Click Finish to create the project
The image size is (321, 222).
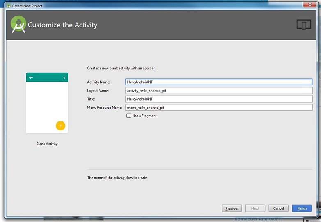click(302, 208)
